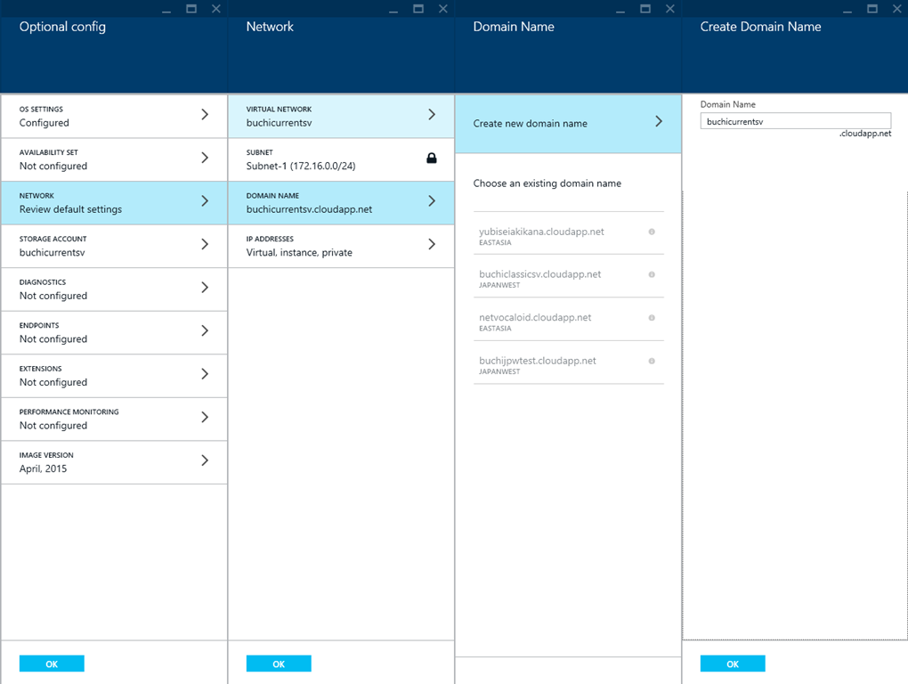The width and height of the screenshot is (908, 684).
Task: Maximize the Optional config blade
Action: coord(191,9)
